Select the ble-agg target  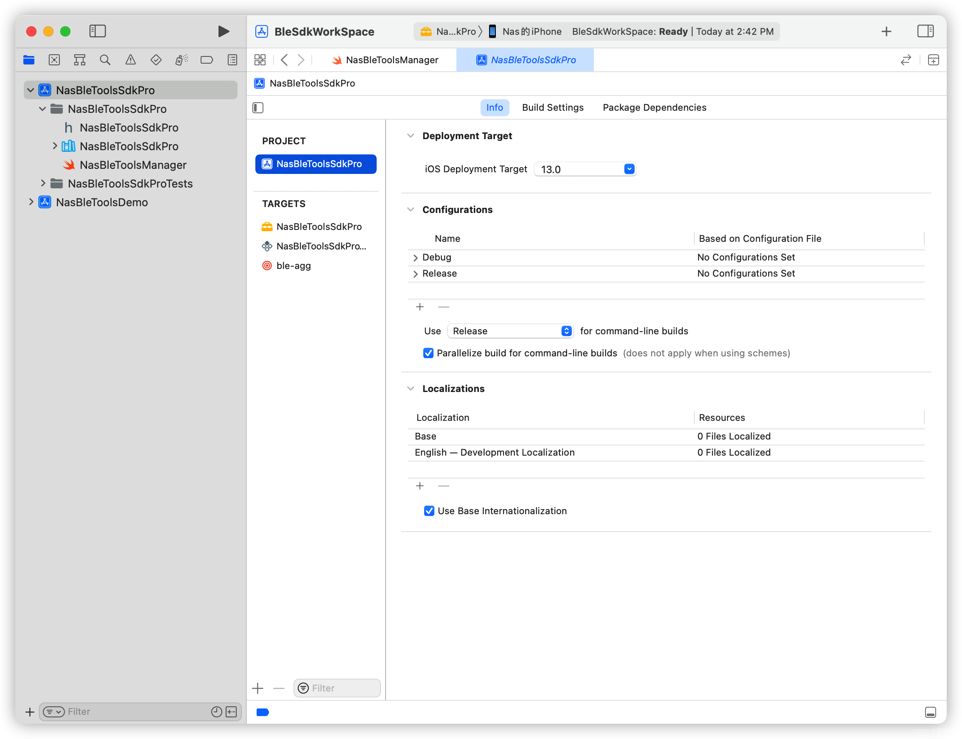[x=294, y=266]
